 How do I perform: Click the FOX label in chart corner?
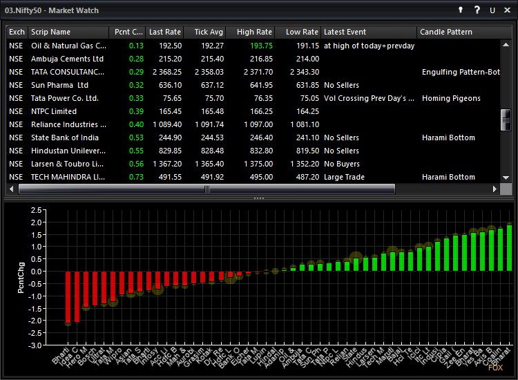click(495, 368)
